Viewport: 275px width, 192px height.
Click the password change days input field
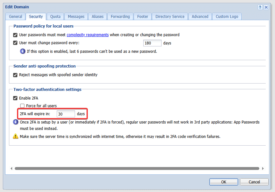click(x=152, y=43)
